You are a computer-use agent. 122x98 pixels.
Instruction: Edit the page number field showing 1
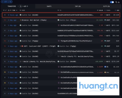(21, 6)
